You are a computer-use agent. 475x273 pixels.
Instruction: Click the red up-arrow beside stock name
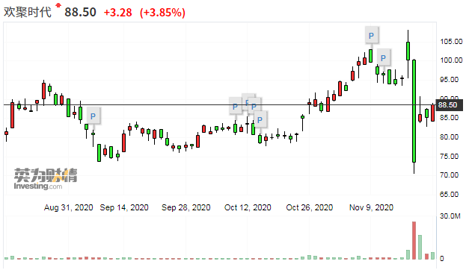pos(58,5)
